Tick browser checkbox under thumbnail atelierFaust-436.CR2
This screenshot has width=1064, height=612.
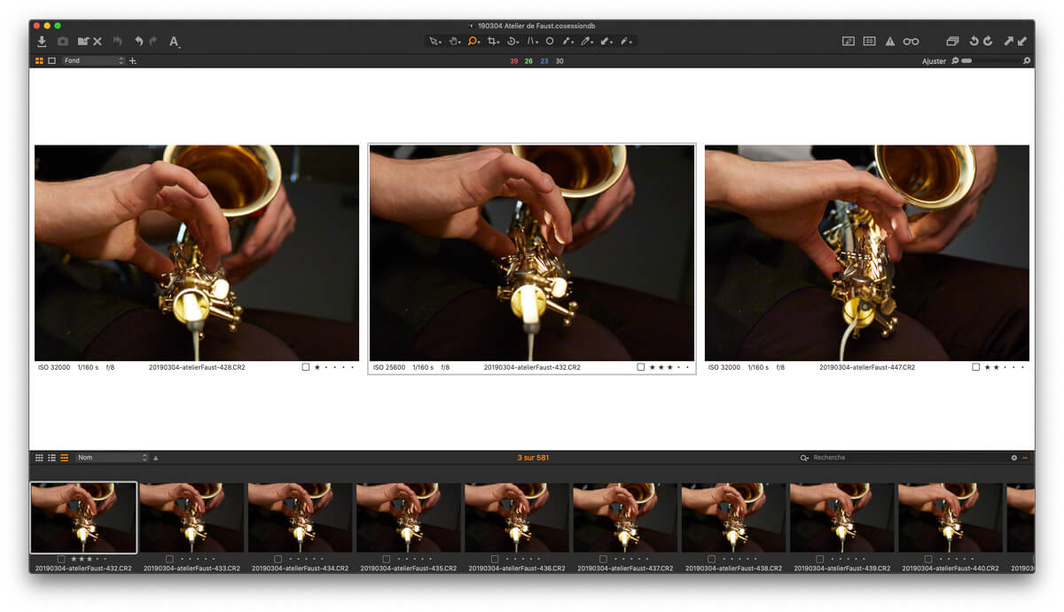click(x=495, y=559)
